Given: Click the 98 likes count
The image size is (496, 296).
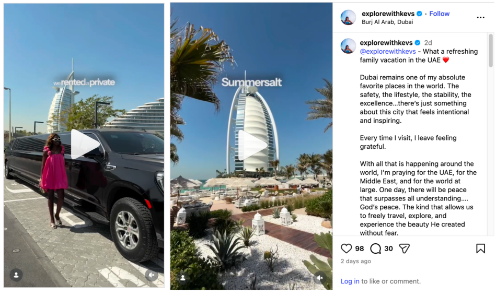Looking at the screenshot, I should click(x=360, y=248).
